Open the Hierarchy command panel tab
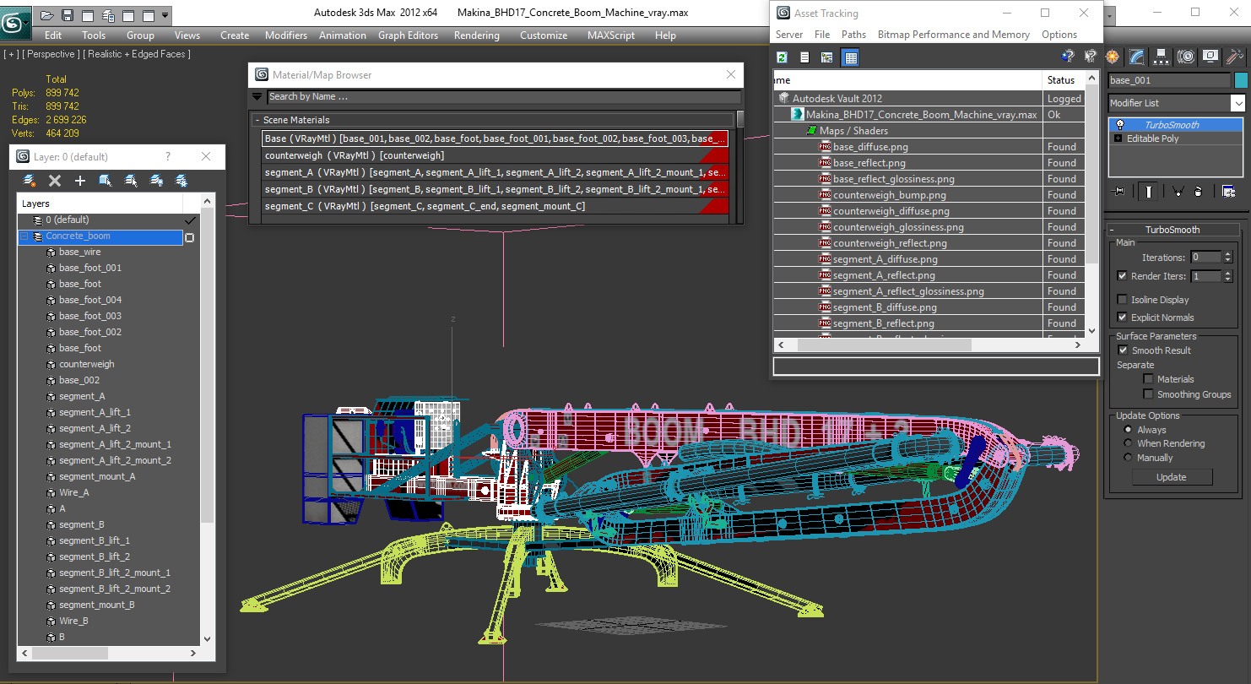This screenshot has width=1251, height=684. (1162, 57)
